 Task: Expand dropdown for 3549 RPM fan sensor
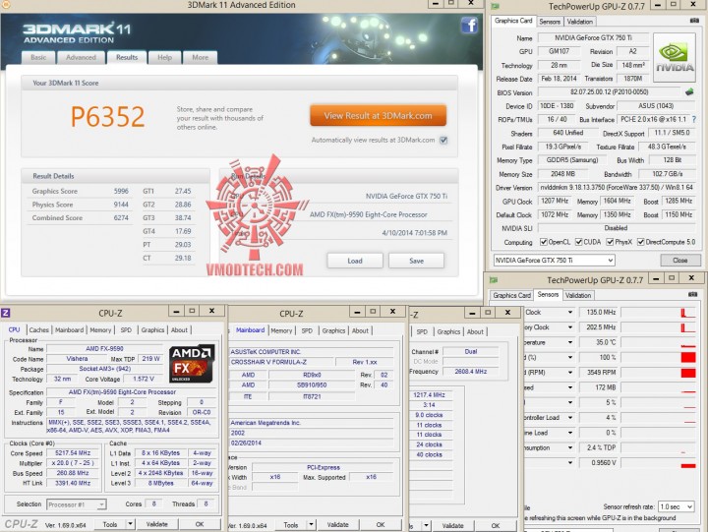click(x=570, y=372)
